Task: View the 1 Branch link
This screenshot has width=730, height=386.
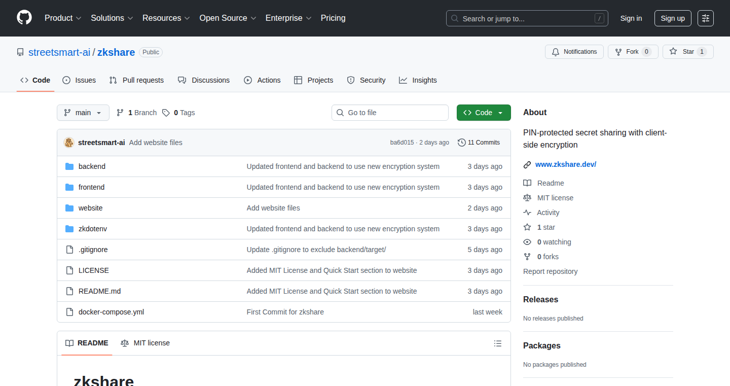Action: [x=137, y=113]
